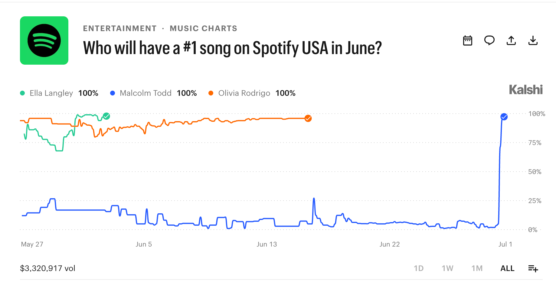Select the ALL time range
556x281 pixels.
tap(507, 268)
